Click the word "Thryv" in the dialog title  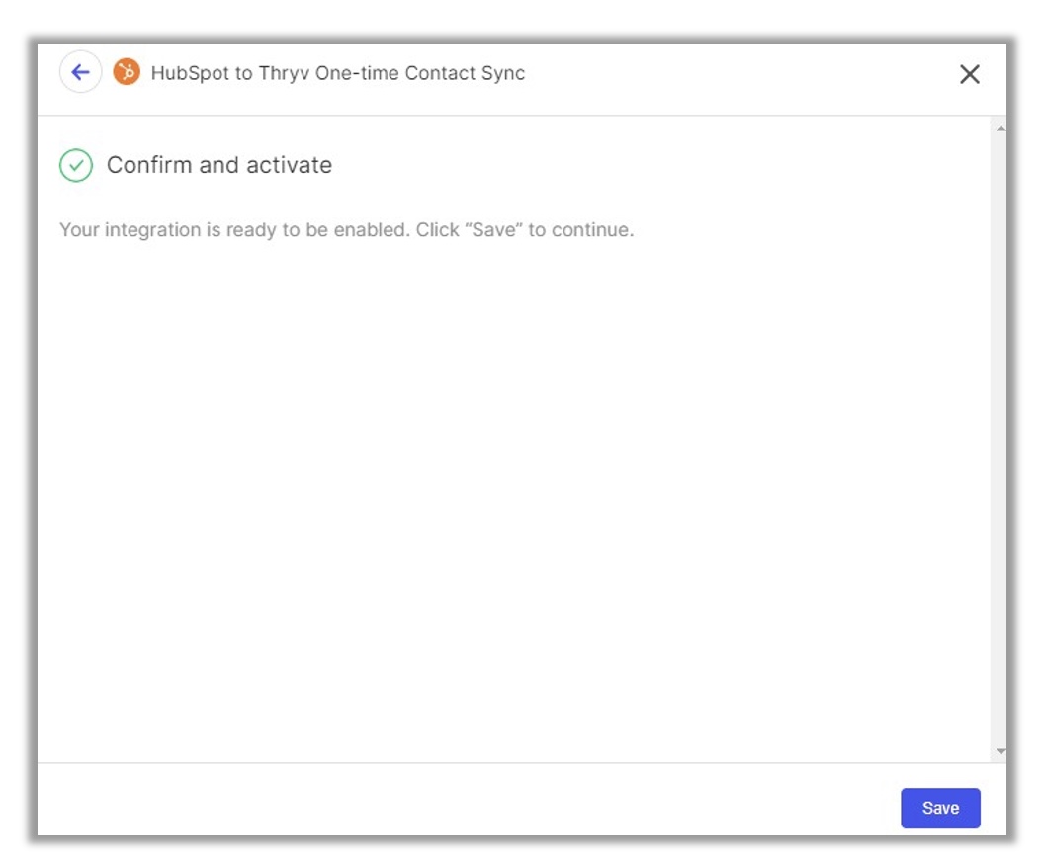click(x=284, y=73)
